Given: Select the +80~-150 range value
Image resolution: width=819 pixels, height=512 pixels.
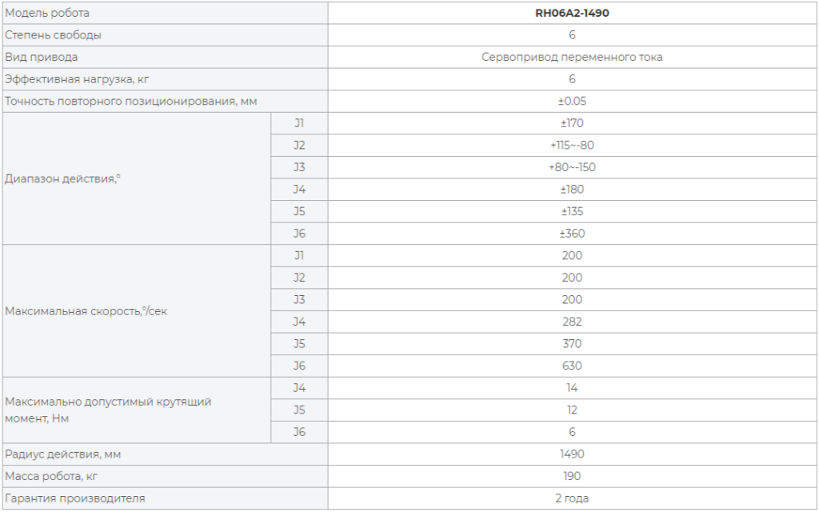Looking at the screenshot, I should (x=572, y=167).
